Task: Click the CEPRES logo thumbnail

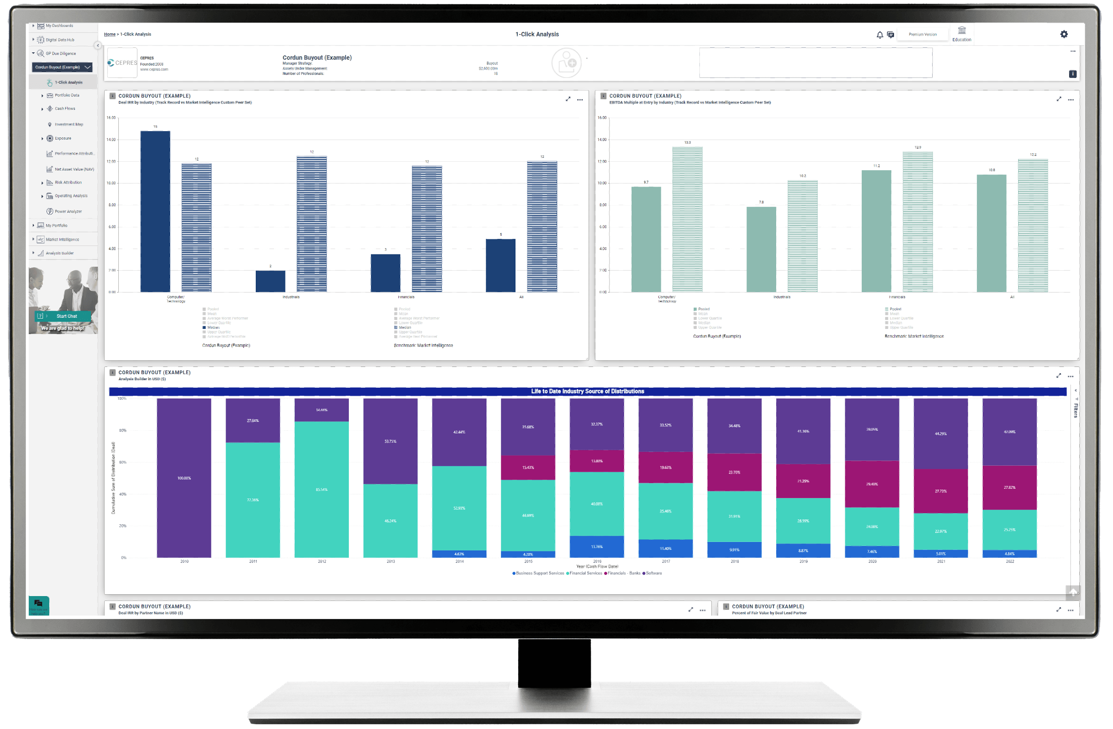Action: click(122, 62)
